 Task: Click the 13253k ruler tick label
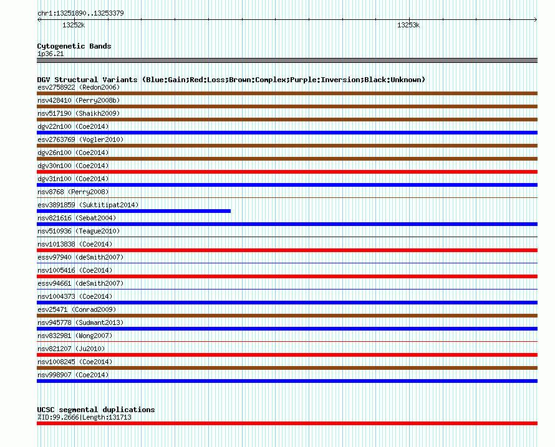(408, 25)
